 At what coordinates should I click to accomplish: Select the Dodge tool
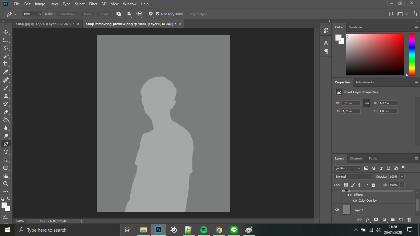[x=6, y=136]
